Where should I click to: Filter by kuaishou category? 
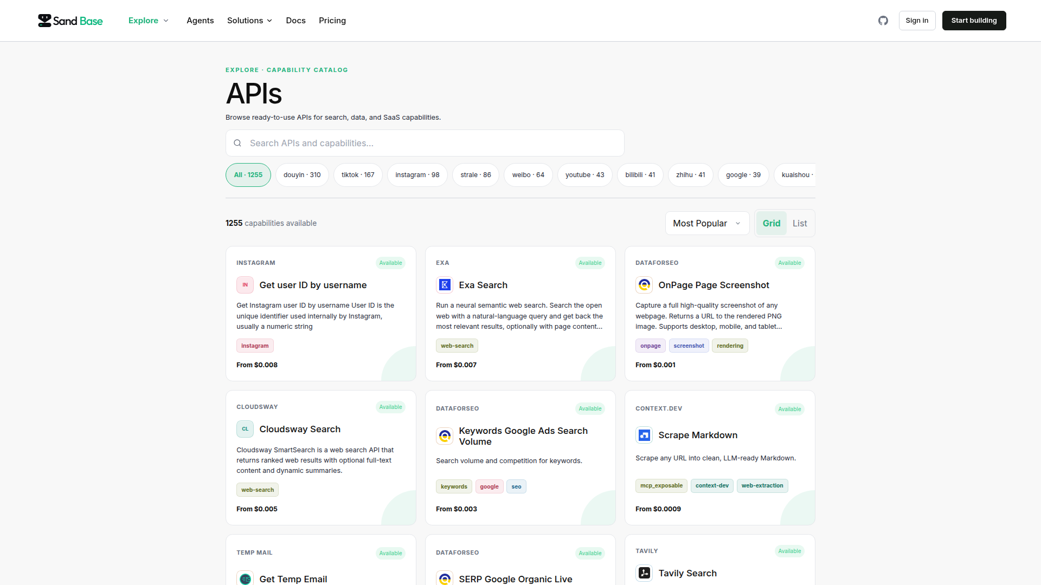[795, 175]
